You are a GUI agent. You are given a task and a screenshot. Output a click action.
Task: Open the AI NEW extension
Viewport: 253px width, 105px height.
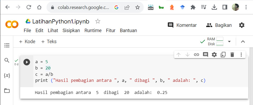tap(151, 7)
